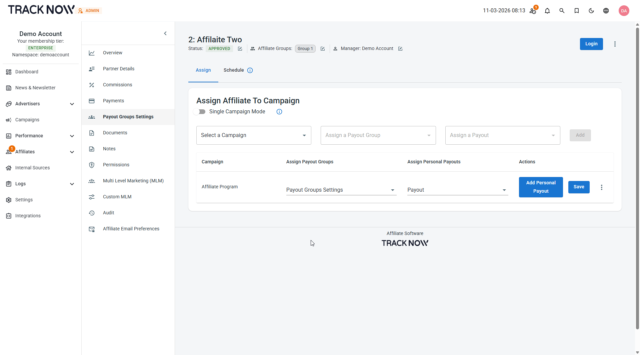640x355 pixels.
Task: Open Commissions in partner menu
Action: click(117, 85)
